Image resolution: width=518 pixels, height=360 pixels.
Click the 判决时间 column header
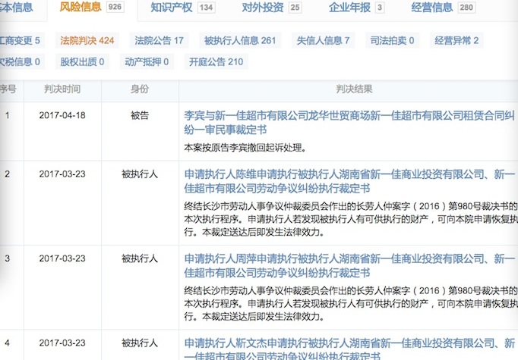coord(62,89)
